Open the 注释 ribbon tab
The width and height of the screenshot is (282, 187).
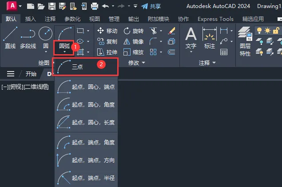pyautogui.click(x=50, y=19)
